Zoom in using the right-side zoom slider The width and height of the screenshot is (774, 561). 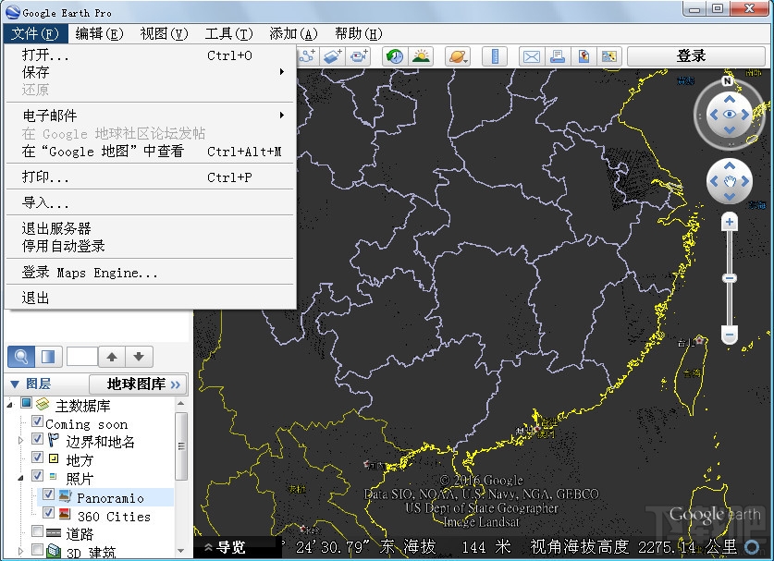point(729,222)
